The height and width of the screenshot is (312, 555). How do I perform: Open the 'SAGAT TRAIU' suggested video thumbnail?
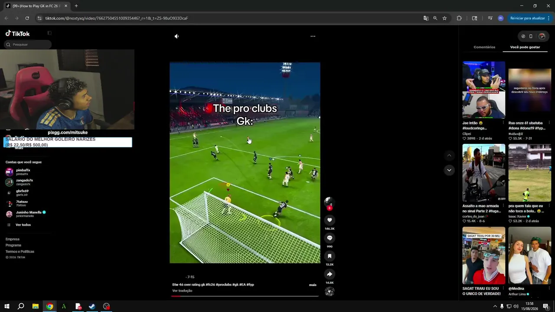point(483,256)
